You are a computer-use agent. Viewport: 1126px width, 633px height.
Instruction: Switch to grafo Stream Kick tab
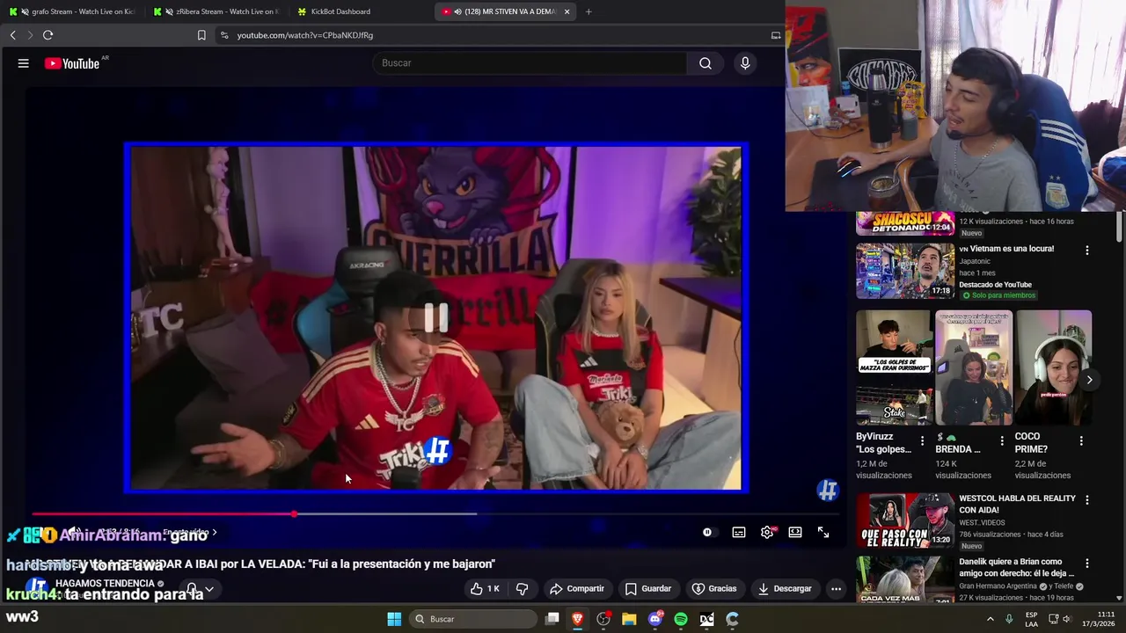pyautogui.click(x=71, y=11)
